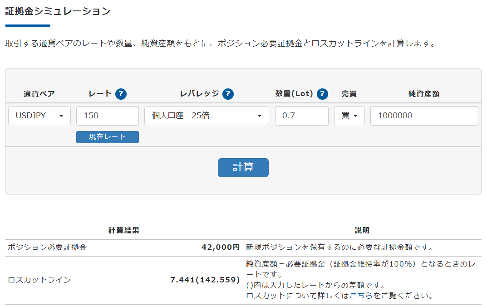Click the 計算 button
Screen dimensions: 487x306
tap(243, 167)
